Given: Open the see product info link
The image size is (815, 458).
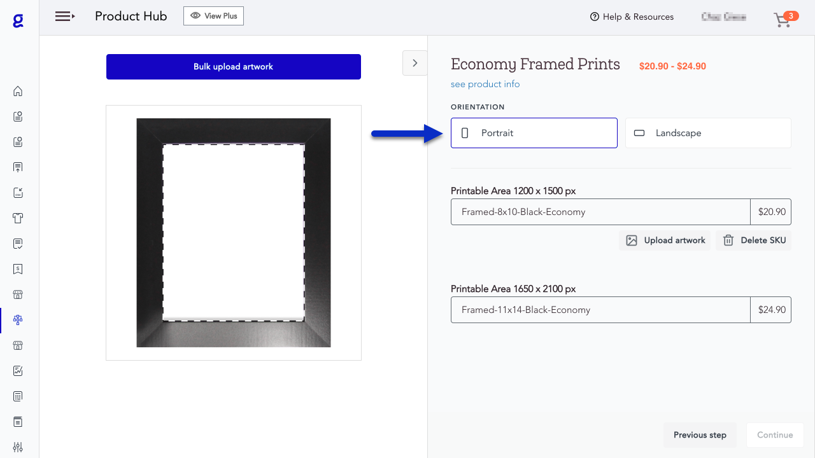Looking at the screenshot, I should pos(485,84).
